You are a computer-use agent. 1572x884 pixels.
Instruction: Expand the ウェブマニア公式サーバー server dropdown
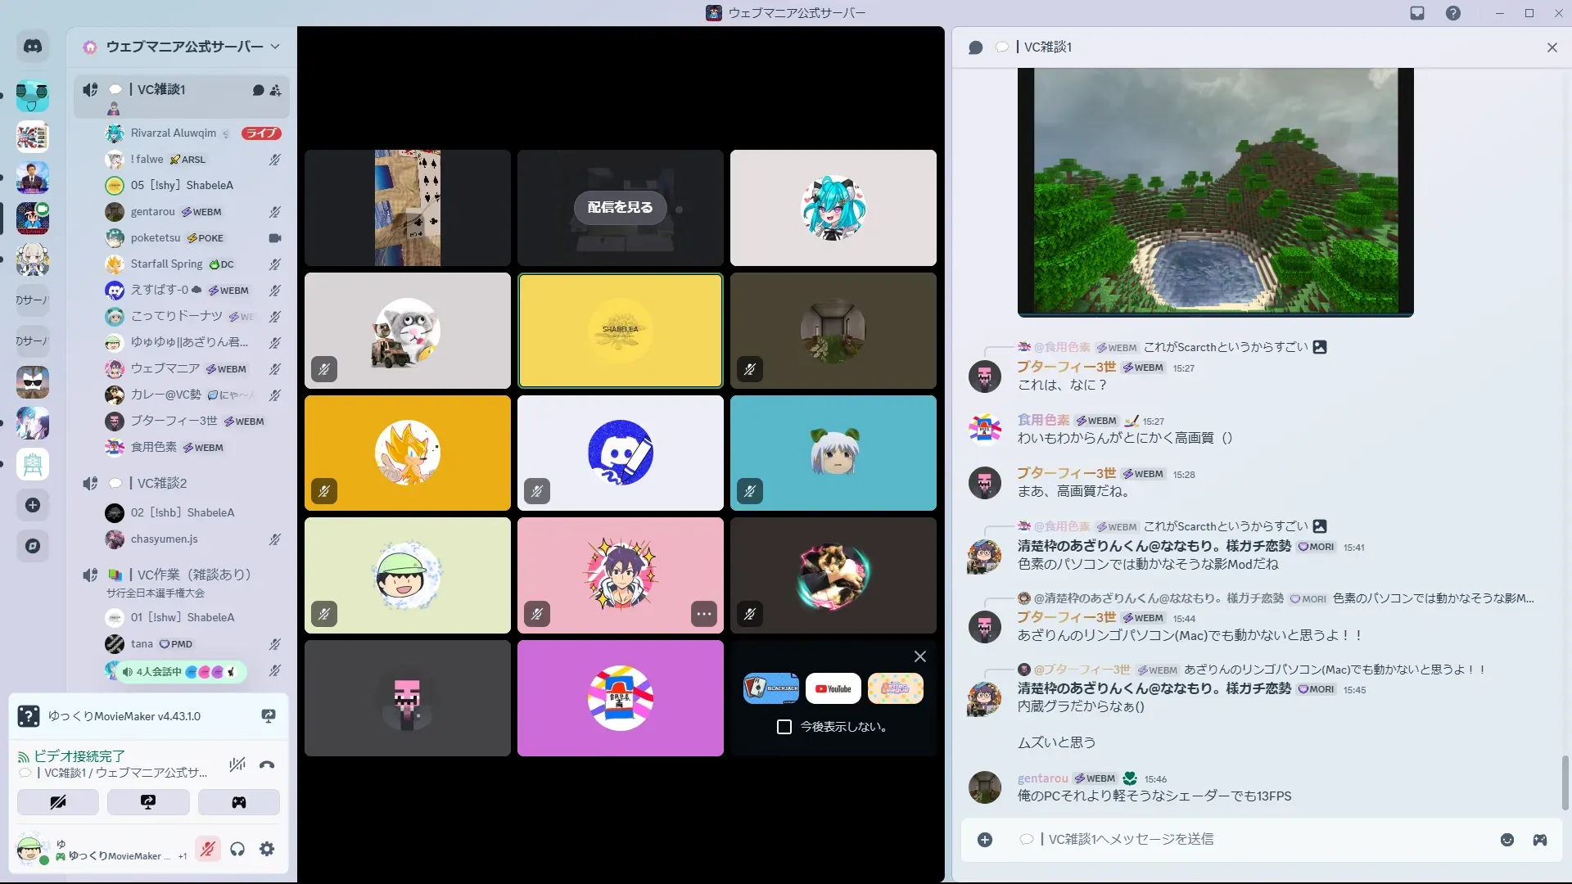(275, 47)
